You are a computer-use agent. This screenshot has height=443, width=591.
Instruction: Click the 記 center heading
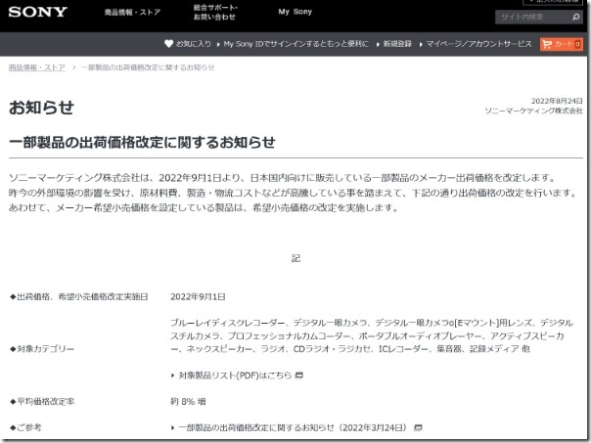(295, 258)
